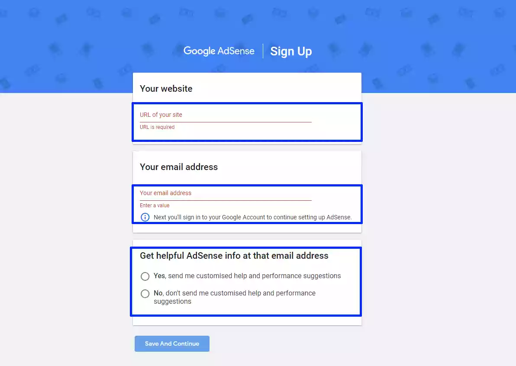Click the URL of your site input field
Image resolution: width=516 pixels, height=366 pixels.
pos(225,115)
